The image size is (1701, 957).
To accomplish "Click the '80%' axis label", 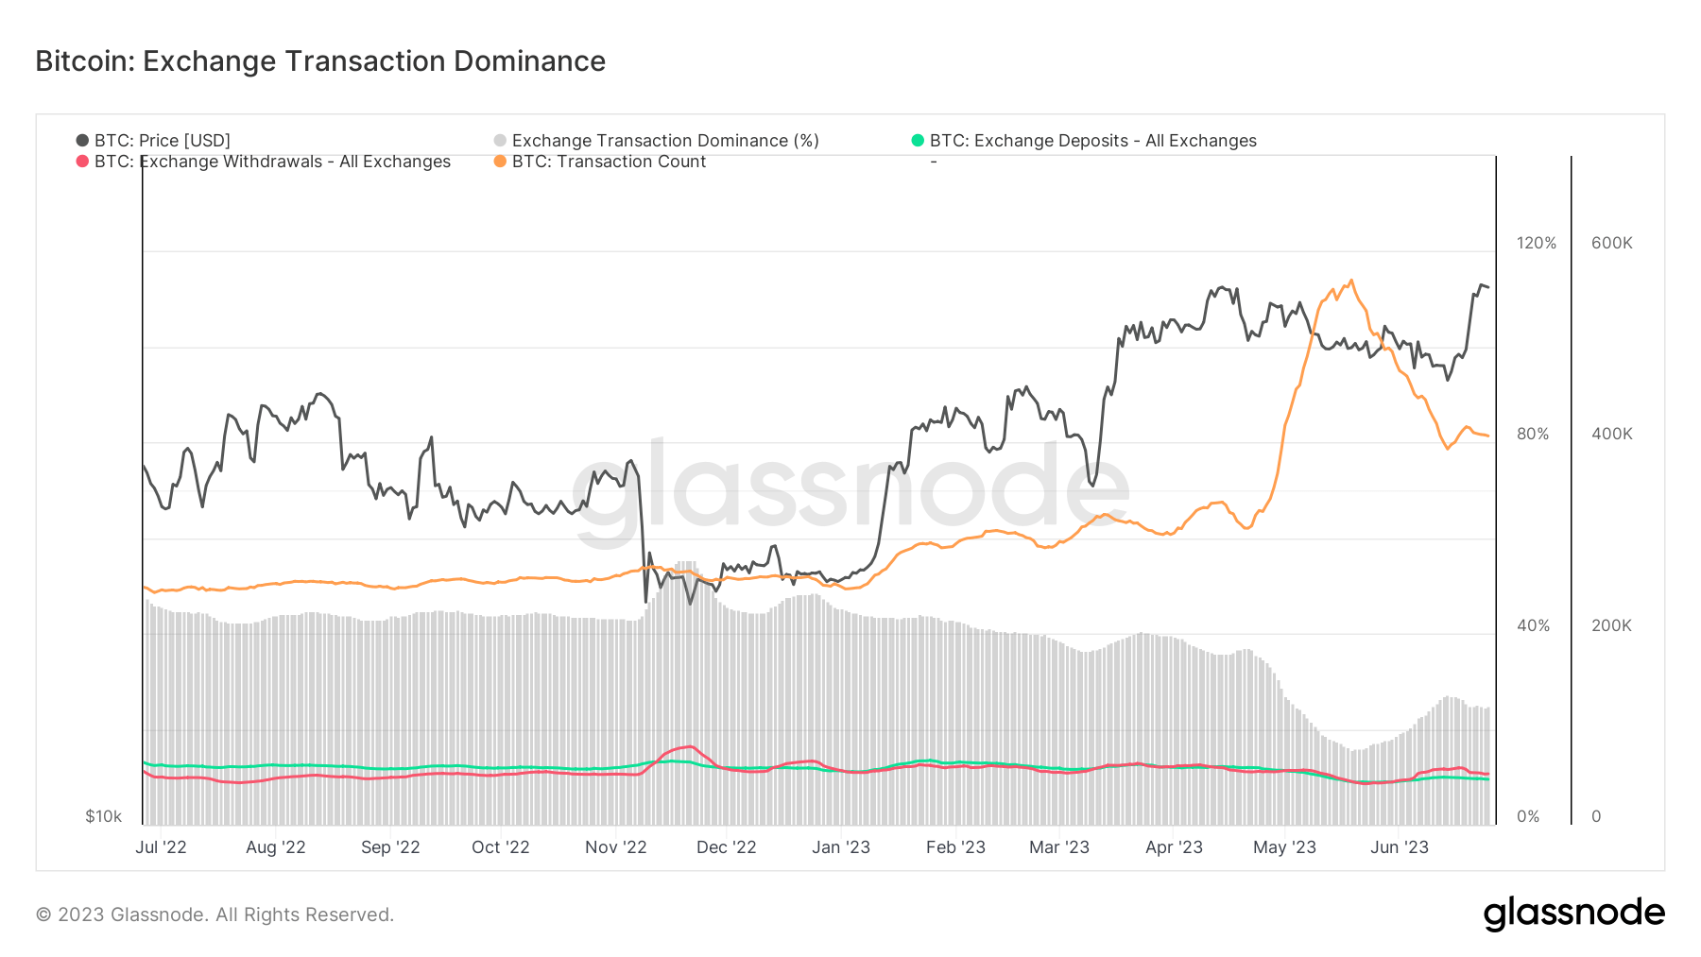I will pos(1533,434).
